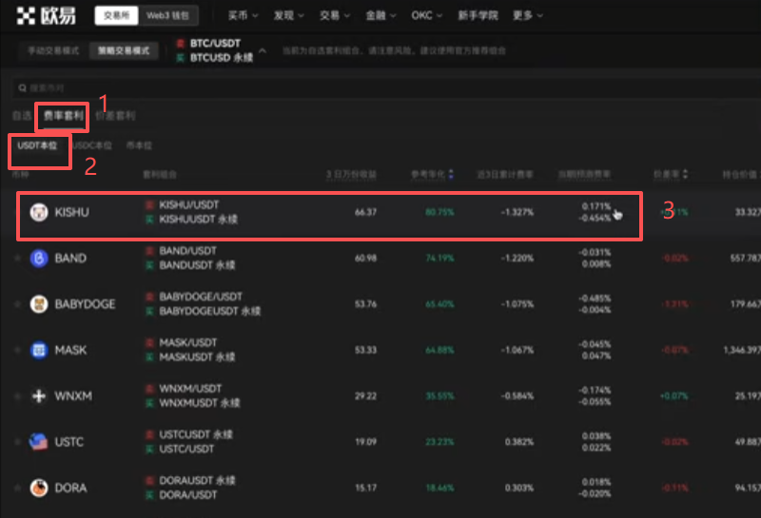Select the USDC本位 sub-tab
Viewport: 761px width, 518px height.
coord(92,145)
